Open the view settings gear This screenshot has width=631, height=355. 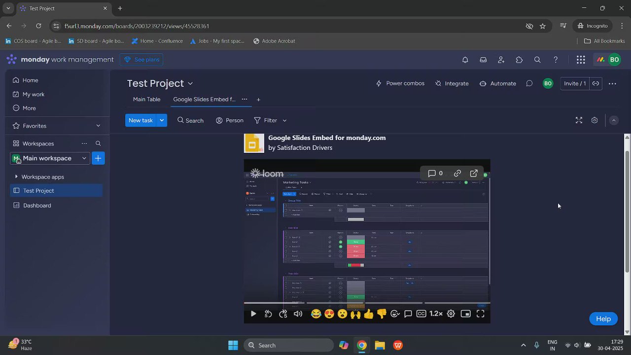tap(595, 120)
